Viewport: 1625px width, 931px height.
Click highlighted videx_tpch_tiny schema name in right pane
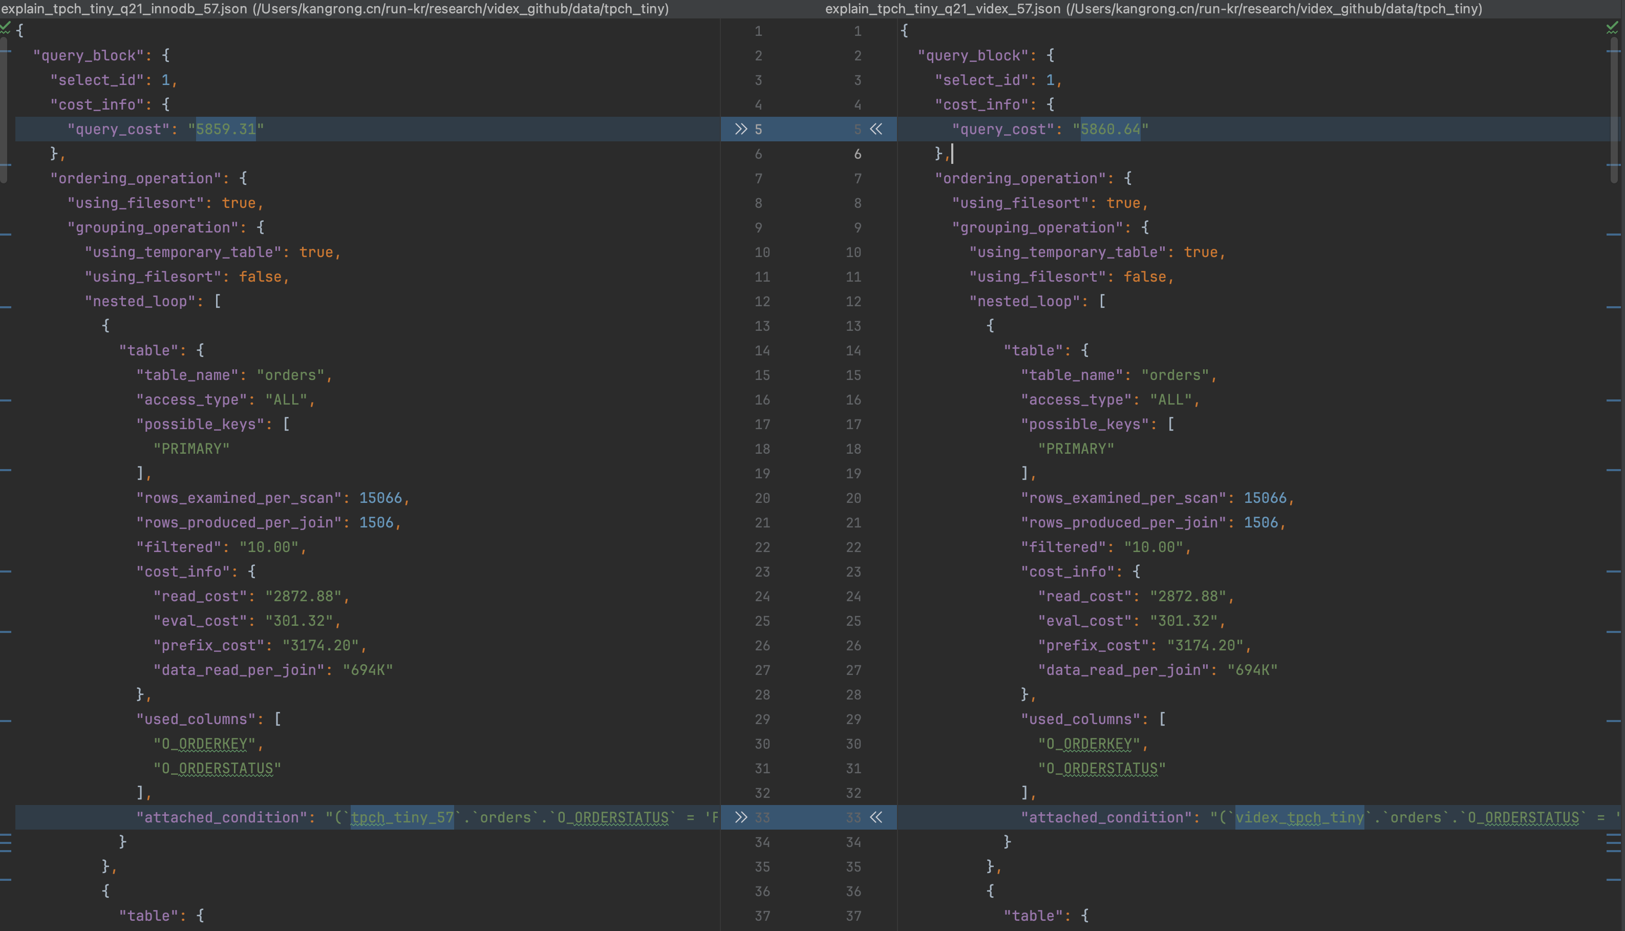tap(1299, 817)
